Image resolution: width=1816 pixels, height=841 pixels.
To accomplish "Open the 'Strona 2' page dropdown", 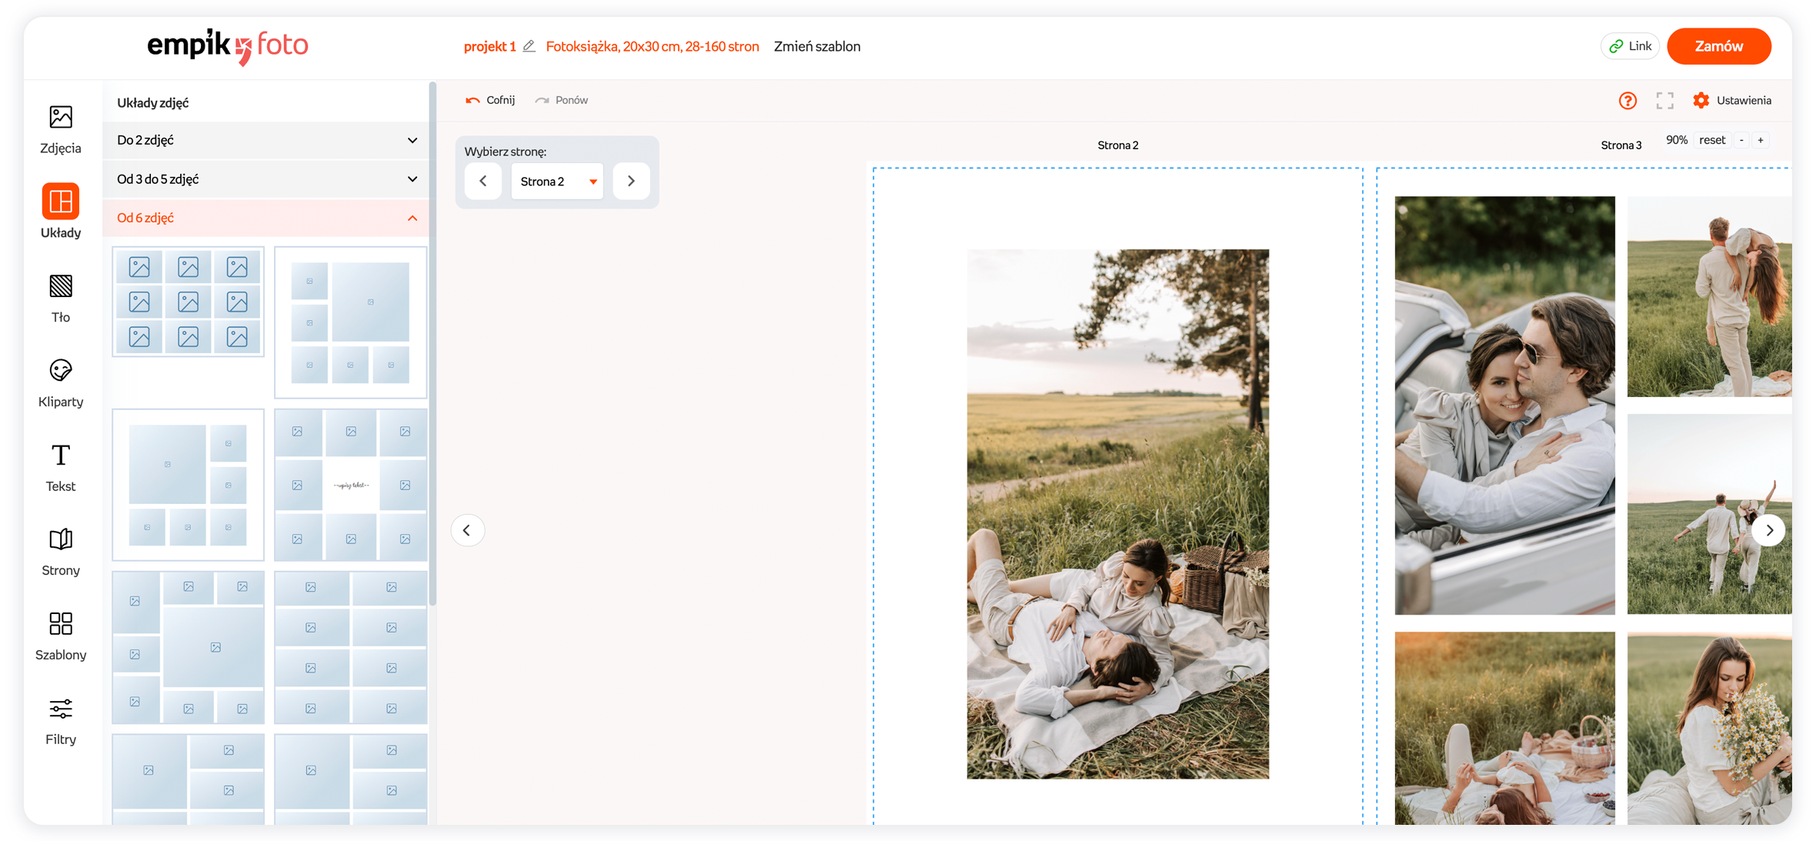I will (557, 182).
